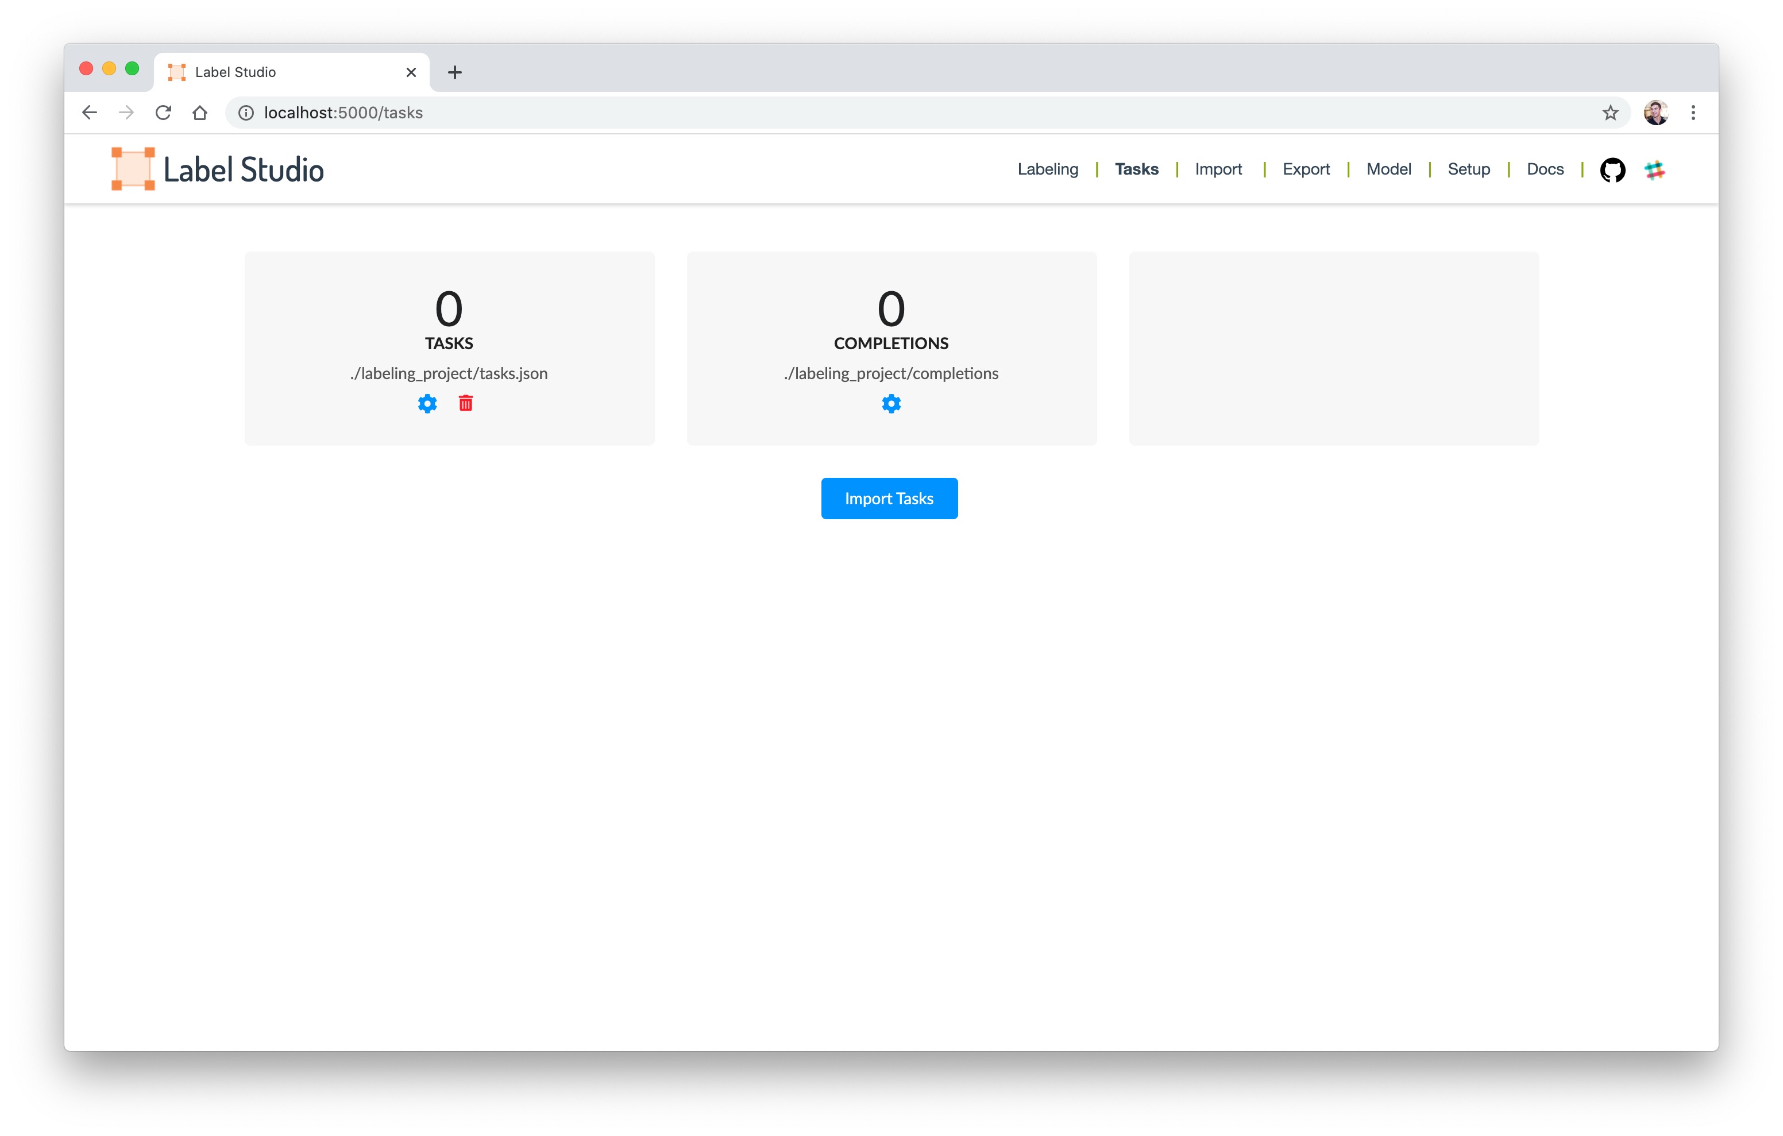View site information icon in address bar
The width and height of the screenshot is (1783, 1136).
pos(246,113)
